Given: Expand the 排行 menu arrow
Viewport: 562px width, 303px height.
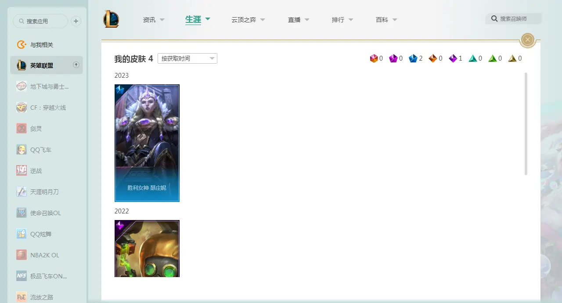Looking at the screenshot, I should [351, 20].
